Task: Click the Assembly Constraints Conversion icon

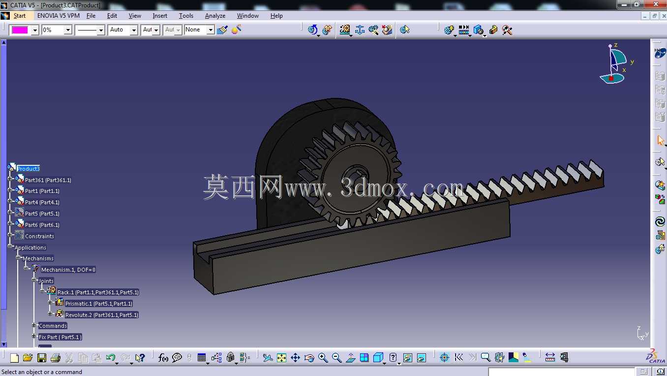Action: coord(374,30)
